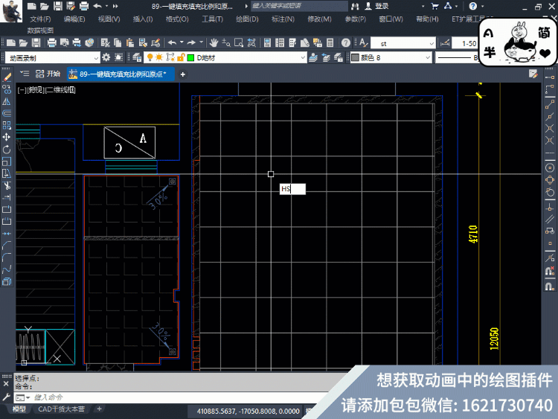Click the Zoom Realtime icon
Screen dimensions: 558x419
click(x=226, y=43)
